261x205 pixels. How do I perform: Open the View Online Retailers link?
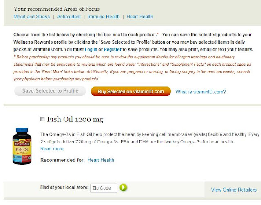click(x=233, y=190)
